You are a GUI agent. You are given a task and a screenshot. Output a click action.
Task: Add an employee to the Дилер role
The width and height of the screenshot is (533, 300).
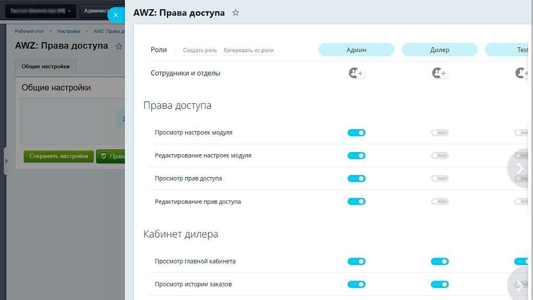tap(440, 73)
